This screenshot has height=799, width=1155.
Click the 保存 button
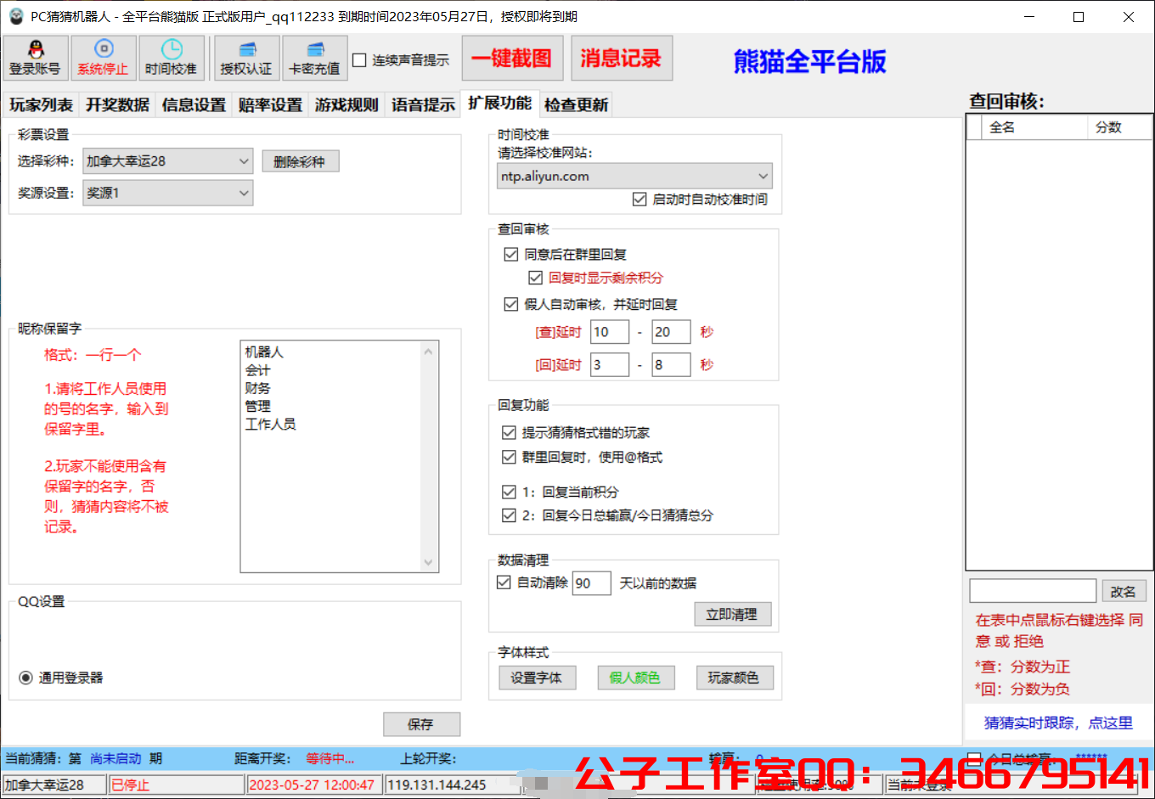coord(421,724)
